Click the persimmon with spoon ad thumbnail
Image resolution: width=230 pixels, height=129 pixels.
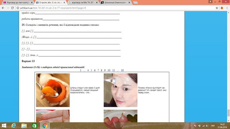tap(53, 90)
